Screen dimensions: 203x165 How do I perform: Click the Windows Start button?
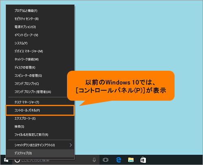6,160
